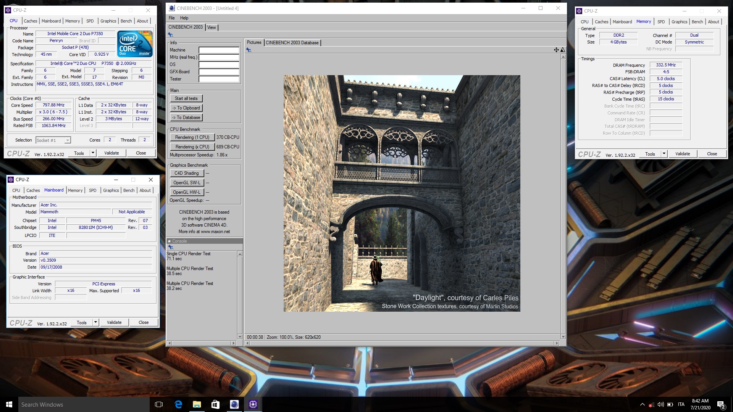Screen dimensions: 733x412
Task: Switch to CINEBENCH taskbar icon
Action: (x=234, y=404)
